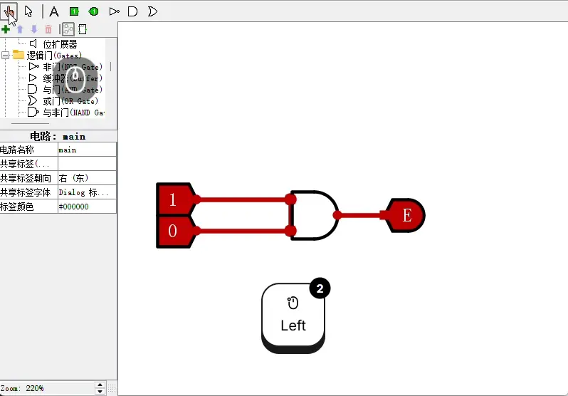Select the Poke (hand) tool
The image size is (568, 396).
pos(9,11)
